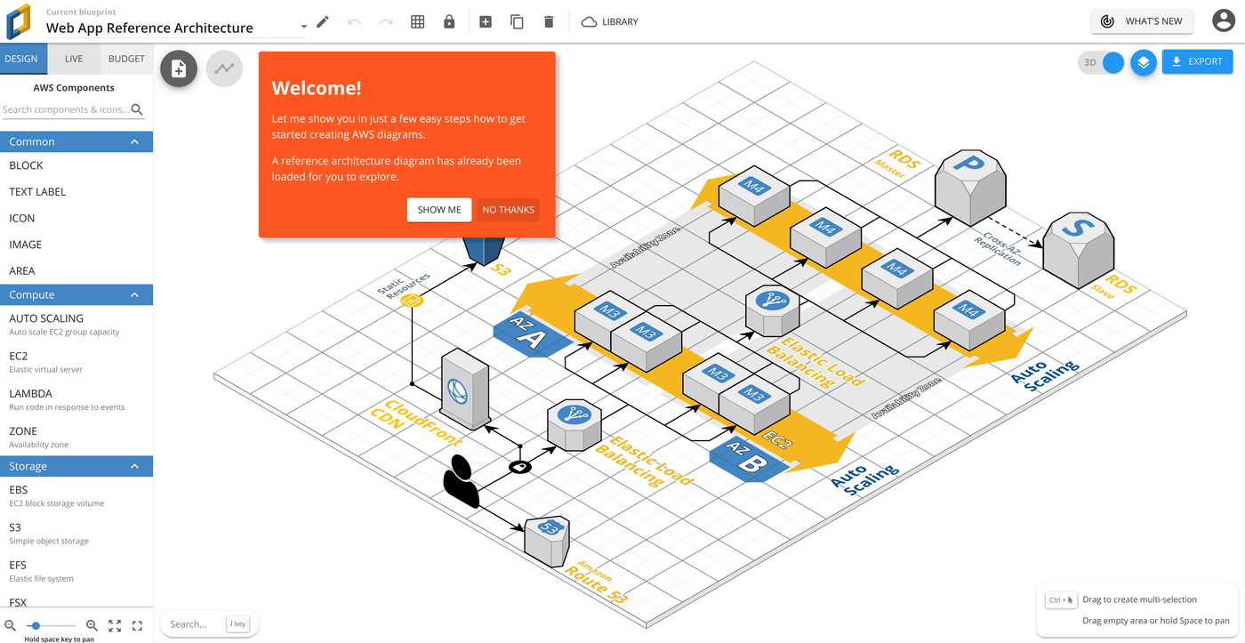Viewport: 1245px width, 643px height.
Task: Click the search components input field
Action: [66, 109]
